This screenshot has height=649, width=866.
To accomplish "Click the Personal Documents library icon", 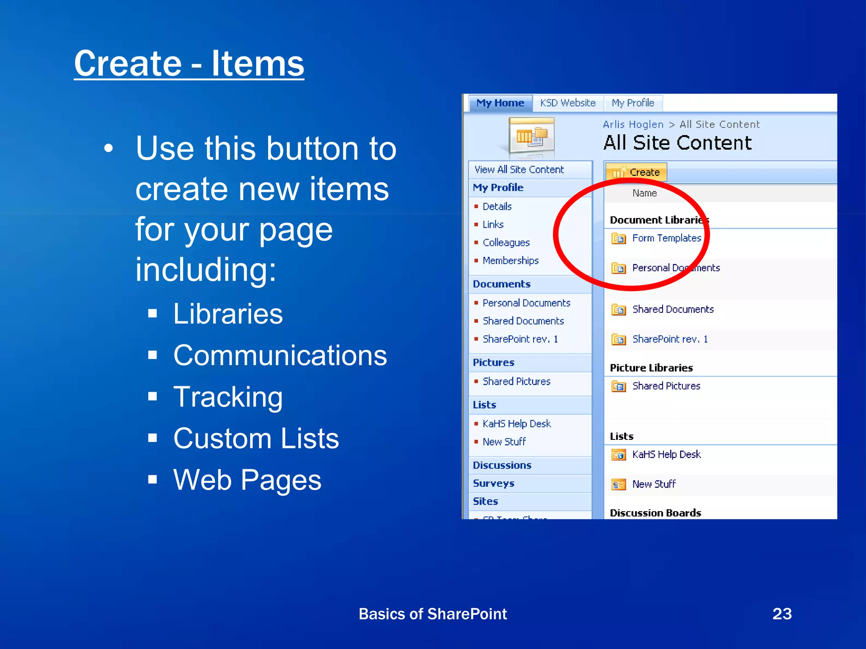I will tap(619, 268).
